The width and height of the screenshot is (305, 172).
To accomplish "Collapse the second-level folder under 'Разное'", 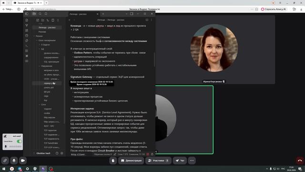I will [x=37, y=40].
